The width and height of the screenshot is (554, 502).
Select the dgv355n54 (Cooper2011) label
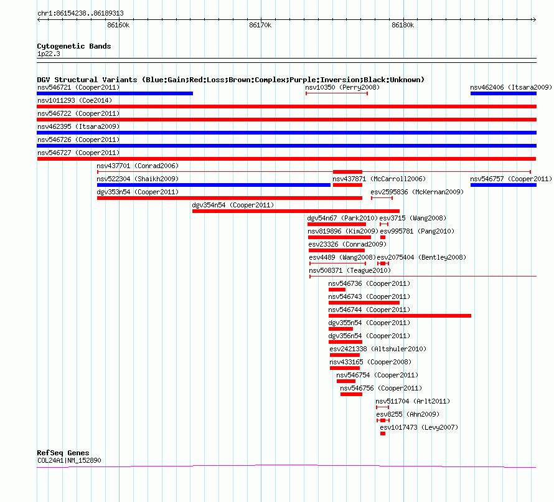pos(369,323)
